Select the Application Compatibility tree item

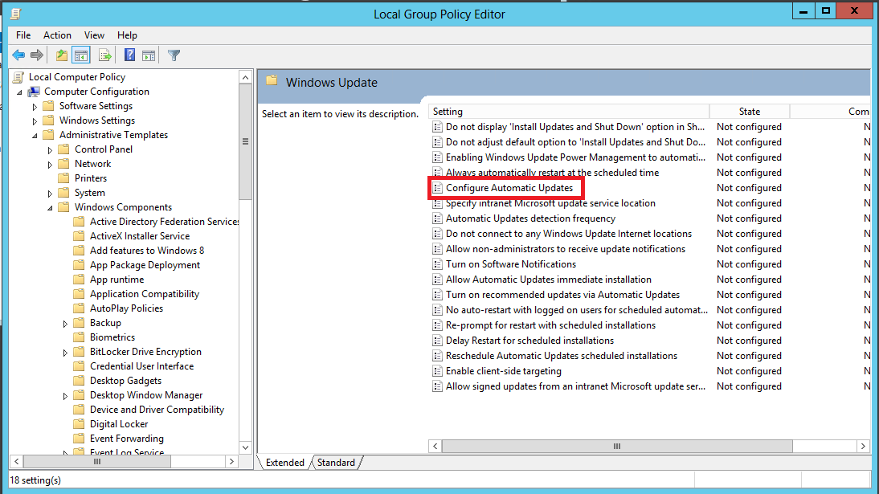(x=145, y=294)
